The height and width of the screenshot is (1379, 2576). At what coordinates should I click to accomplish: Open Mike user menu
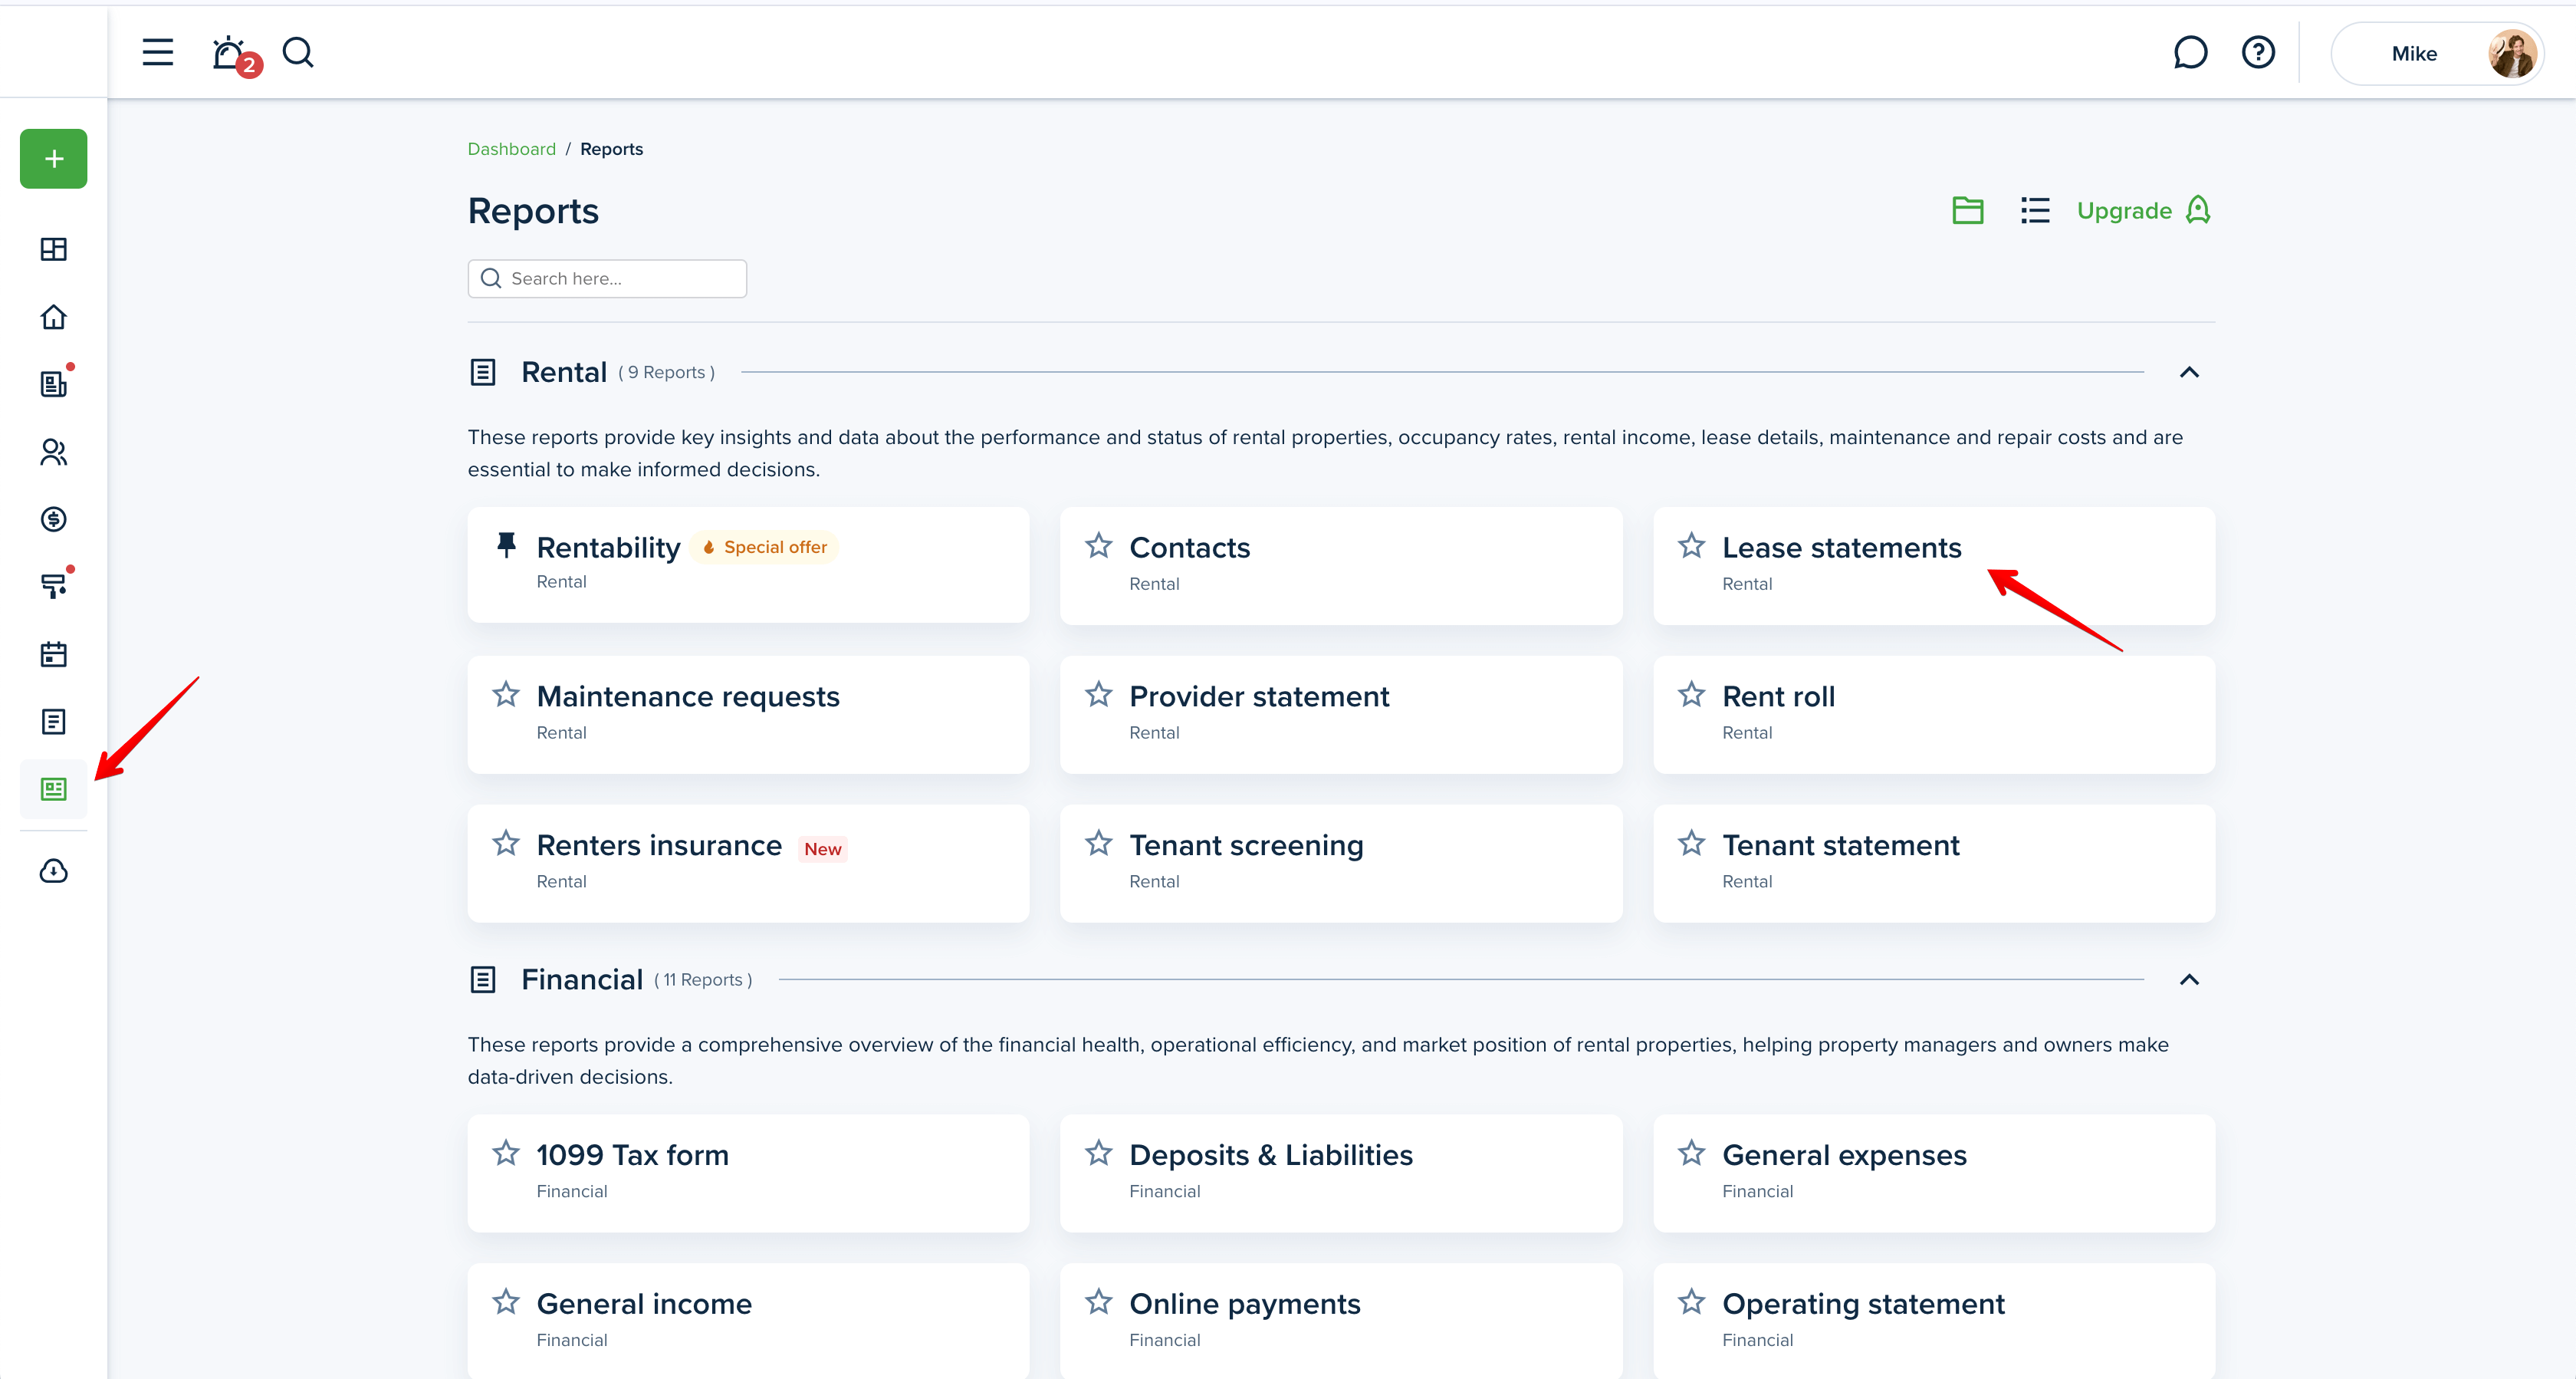(x=2436, y=53)
